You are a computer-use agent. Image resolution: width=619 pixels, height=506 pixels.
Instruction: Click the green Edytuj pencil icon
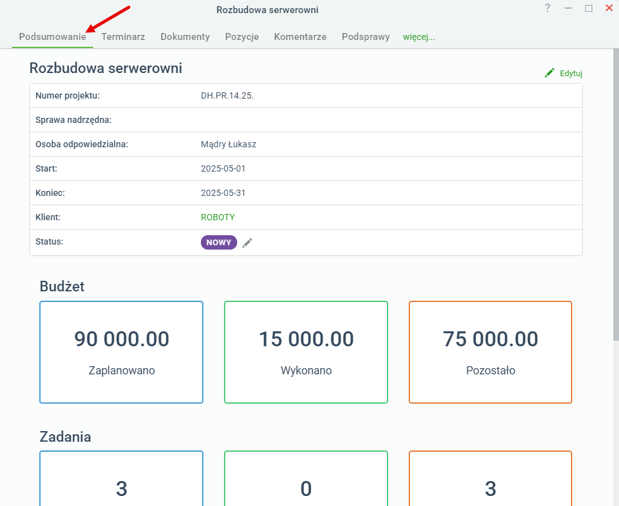pos(550,73)
